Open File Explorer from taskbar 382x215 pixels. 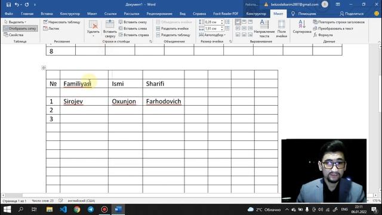pos(50,210)
